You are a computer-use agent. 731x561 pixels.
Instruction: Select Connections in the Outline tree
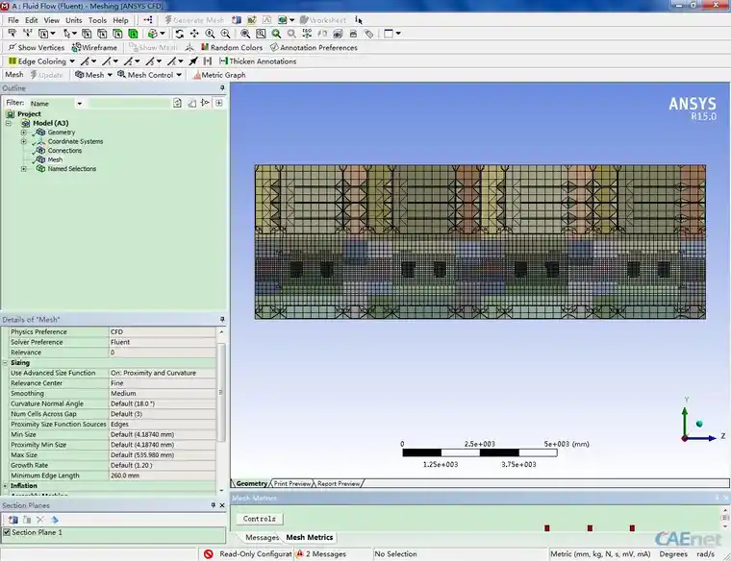[64, 151]
